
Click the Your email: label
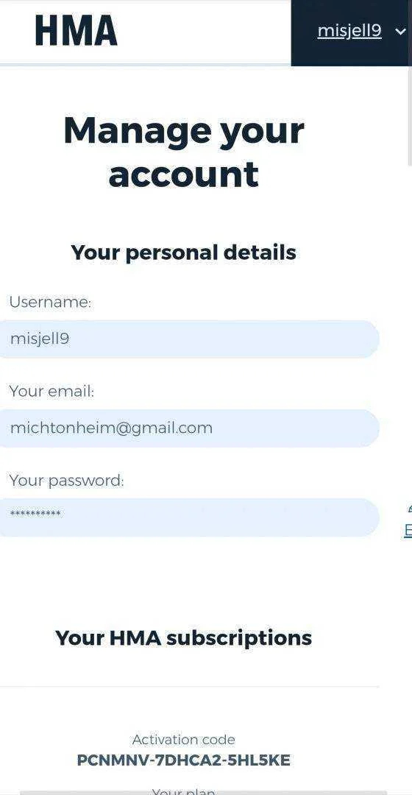tap(51, 392)
